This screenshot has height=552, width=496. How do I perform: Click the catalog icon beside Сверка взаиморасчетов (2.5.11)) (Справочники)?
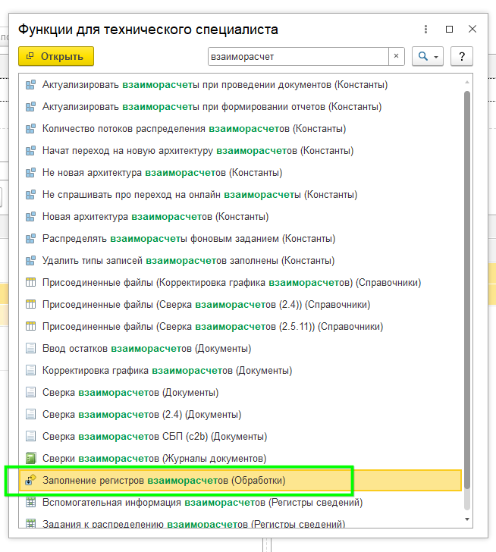(x=30, y=327)
